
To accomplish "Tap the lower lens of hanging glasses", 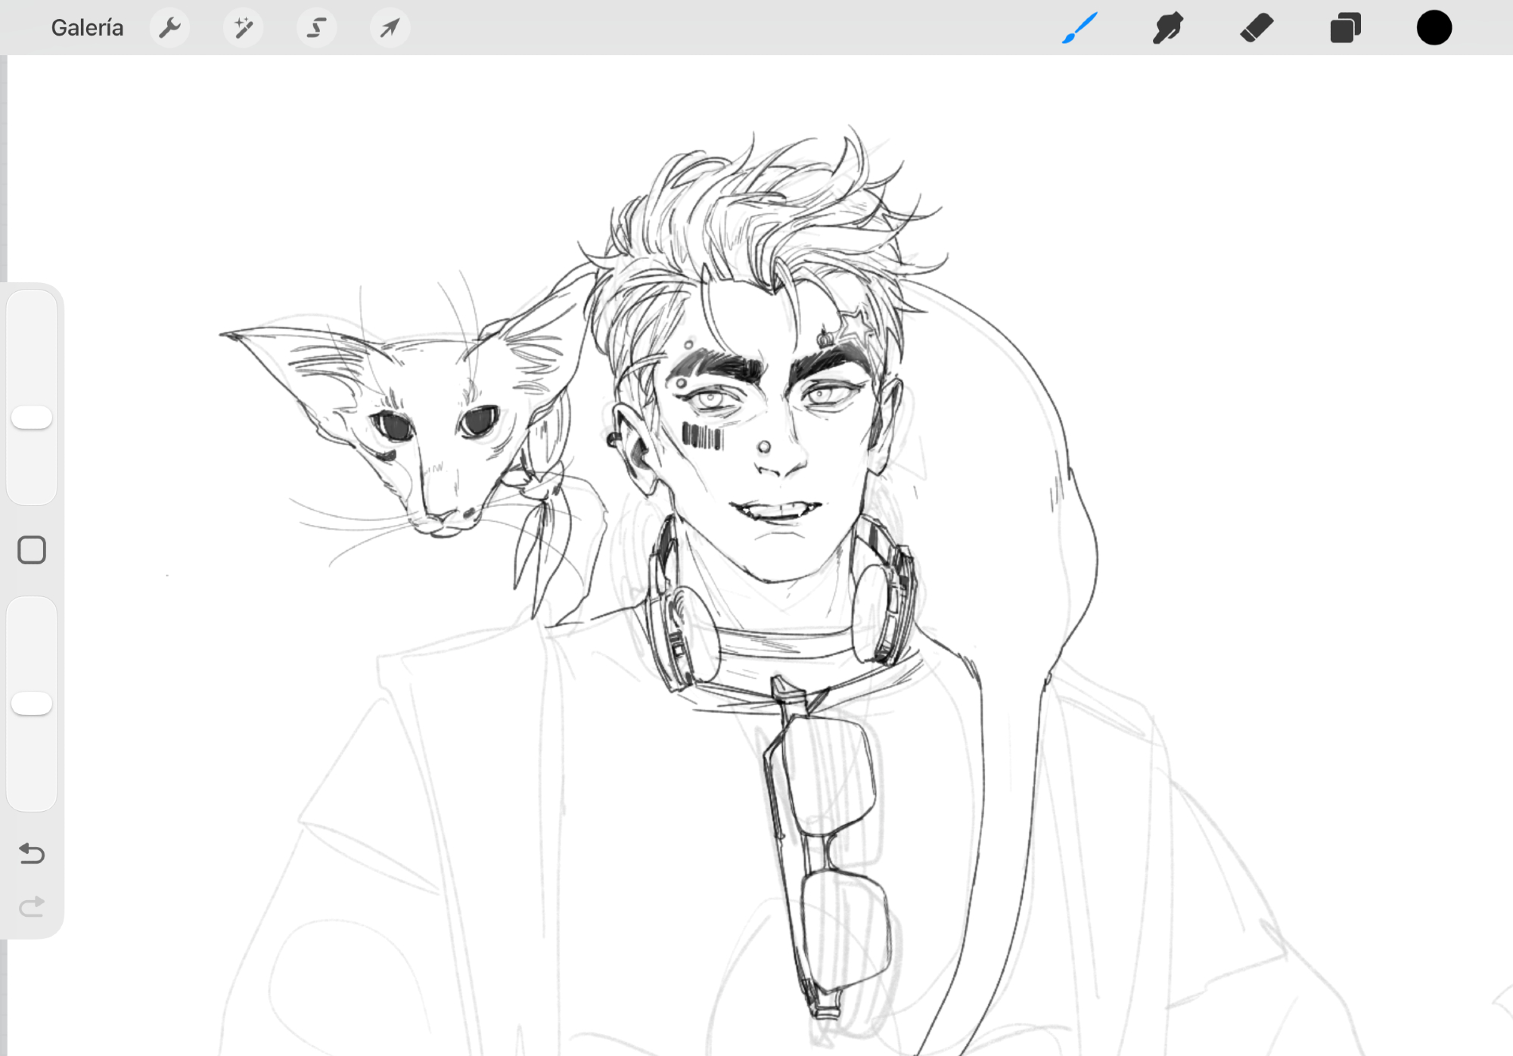I will coord(846,930).
